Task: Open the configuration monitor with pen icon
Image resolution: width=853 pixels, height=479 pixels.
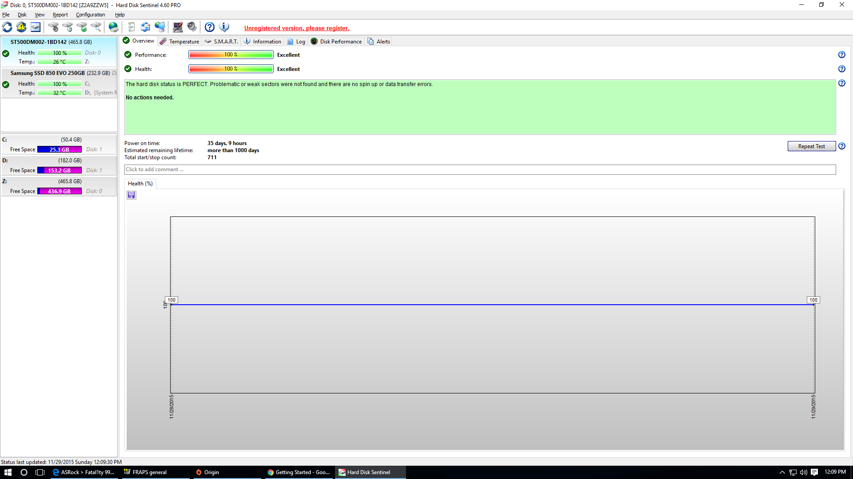Action: 178,27
